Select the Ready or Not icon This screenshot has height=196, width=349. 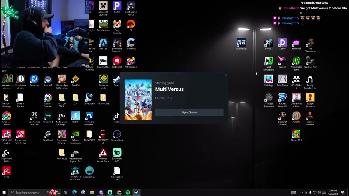[x=310, y=62]
